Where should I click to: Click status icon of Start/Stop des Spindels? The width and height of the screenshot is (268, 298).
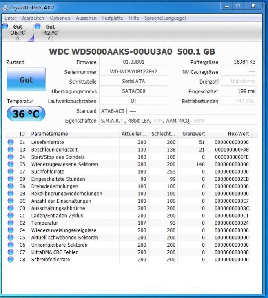11,157
